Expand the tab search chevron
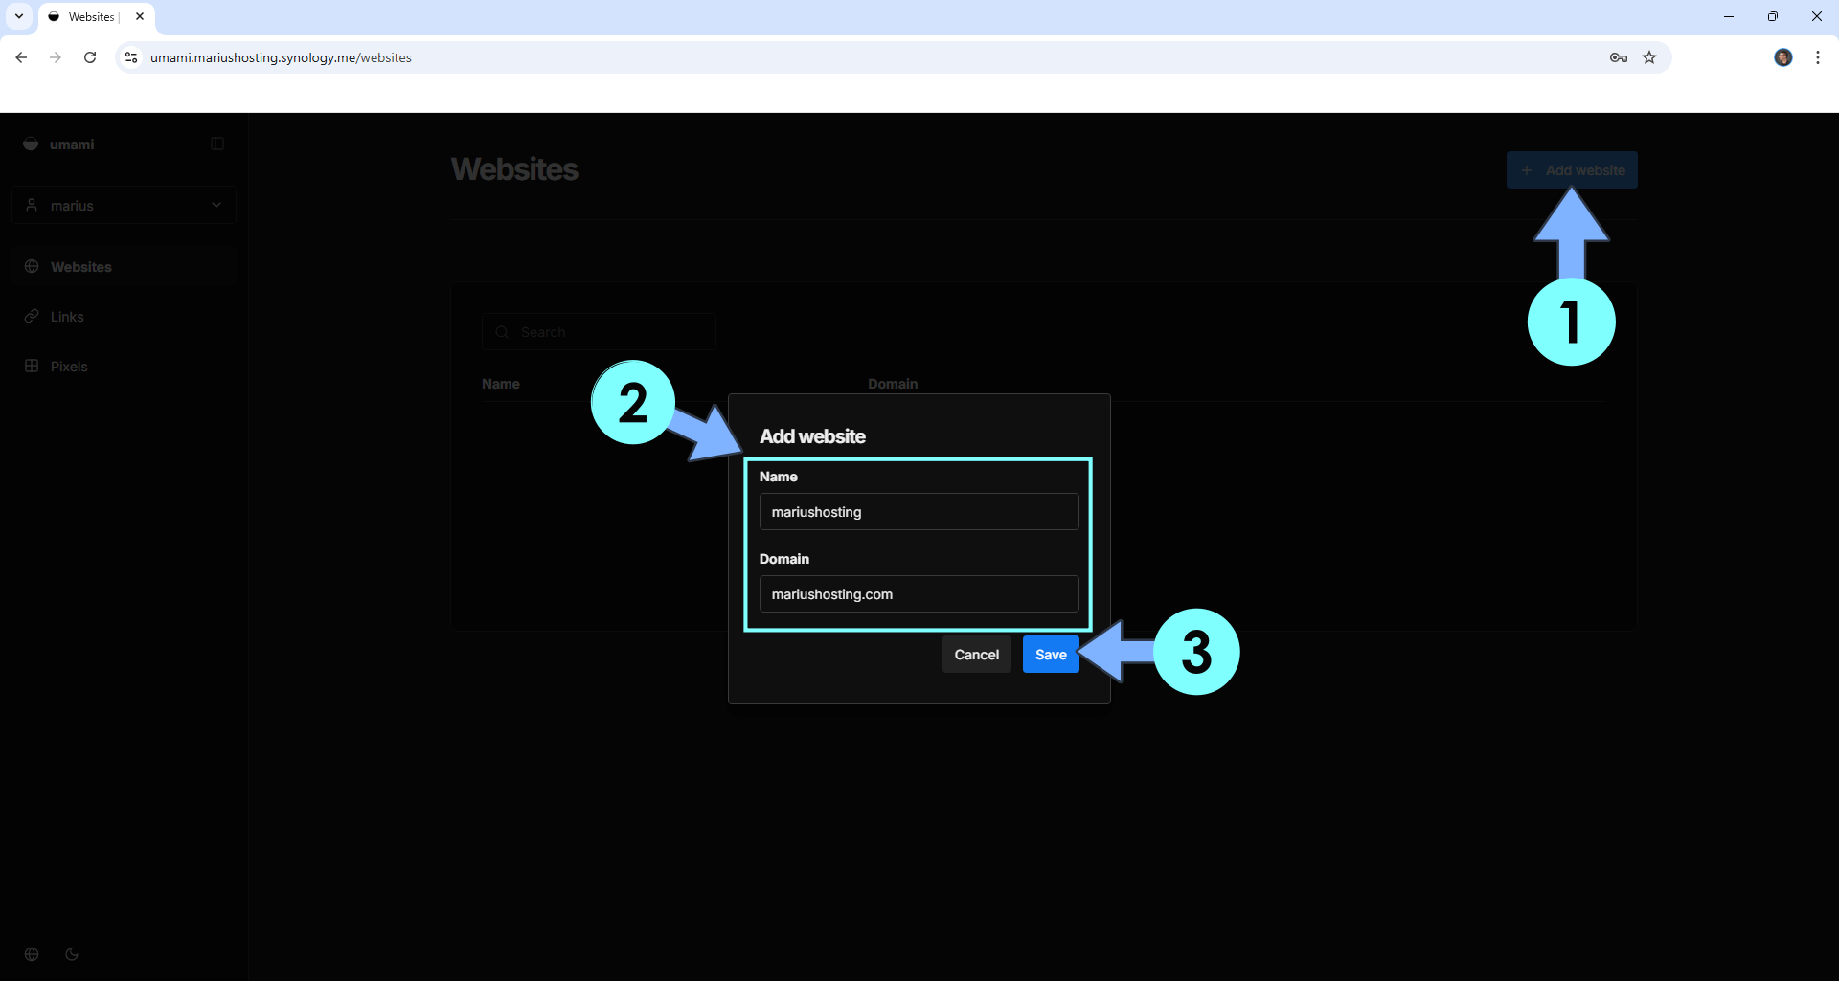The image size is (1839, 981). (x=19, y=16)
